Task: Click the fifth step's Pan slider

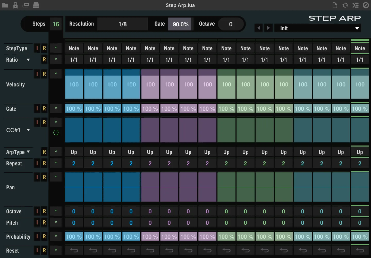Action: (150, 187)
